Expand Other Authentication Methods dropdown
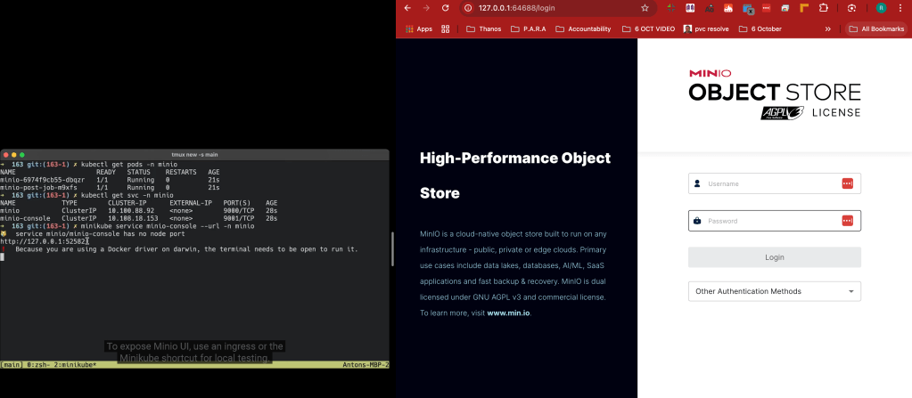This screenshot has height=398, width=912. pyautogui.click(x=774, y=291)
